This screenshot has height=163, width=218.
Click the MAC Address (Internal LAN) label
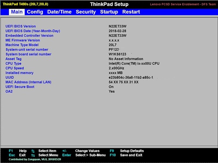coord(28,82)
